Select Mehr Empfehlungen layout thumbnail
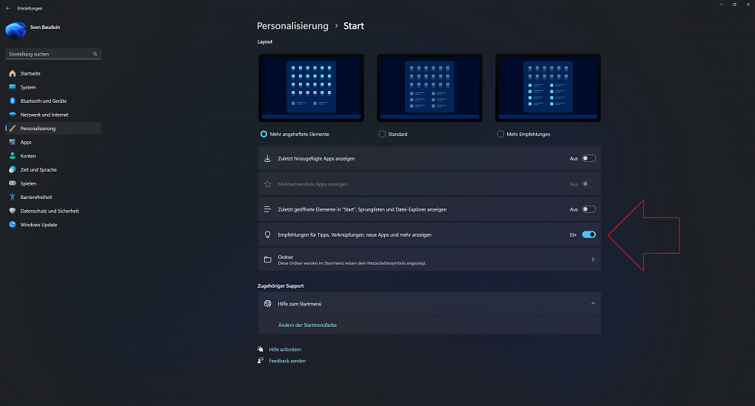 pos(548,88)
